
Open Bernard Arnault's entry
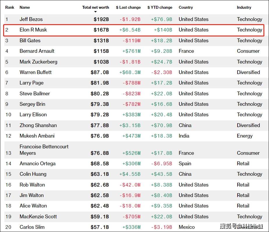pyautogui.click(x=37, y=51)
